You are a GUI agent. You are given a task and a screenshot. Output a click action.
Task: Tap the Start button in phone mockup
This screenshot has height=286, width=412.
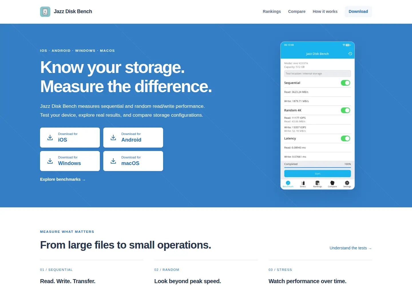tap(318, 174)
